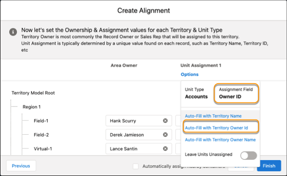
Task: Click the info icon in the banner
Action: (13, 32)
